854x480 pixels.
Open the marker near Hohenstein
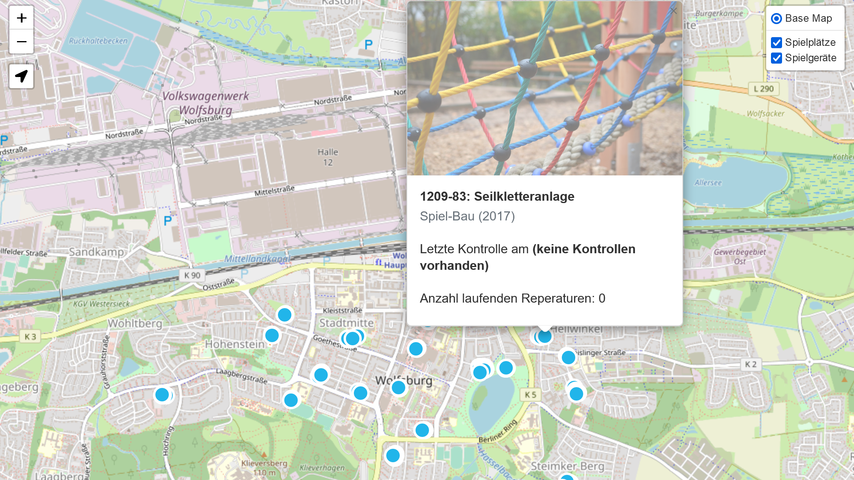pyautogui.click(x=271, y=336)
